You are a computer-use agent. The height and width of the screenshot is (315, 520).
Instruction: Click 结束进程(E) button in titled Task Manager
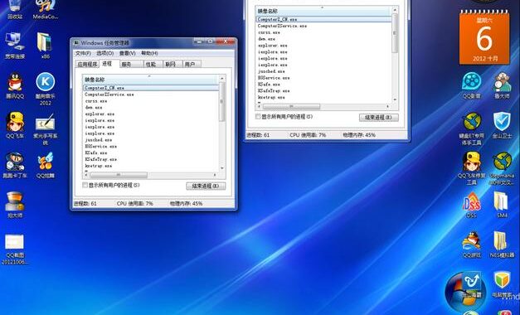206,186
